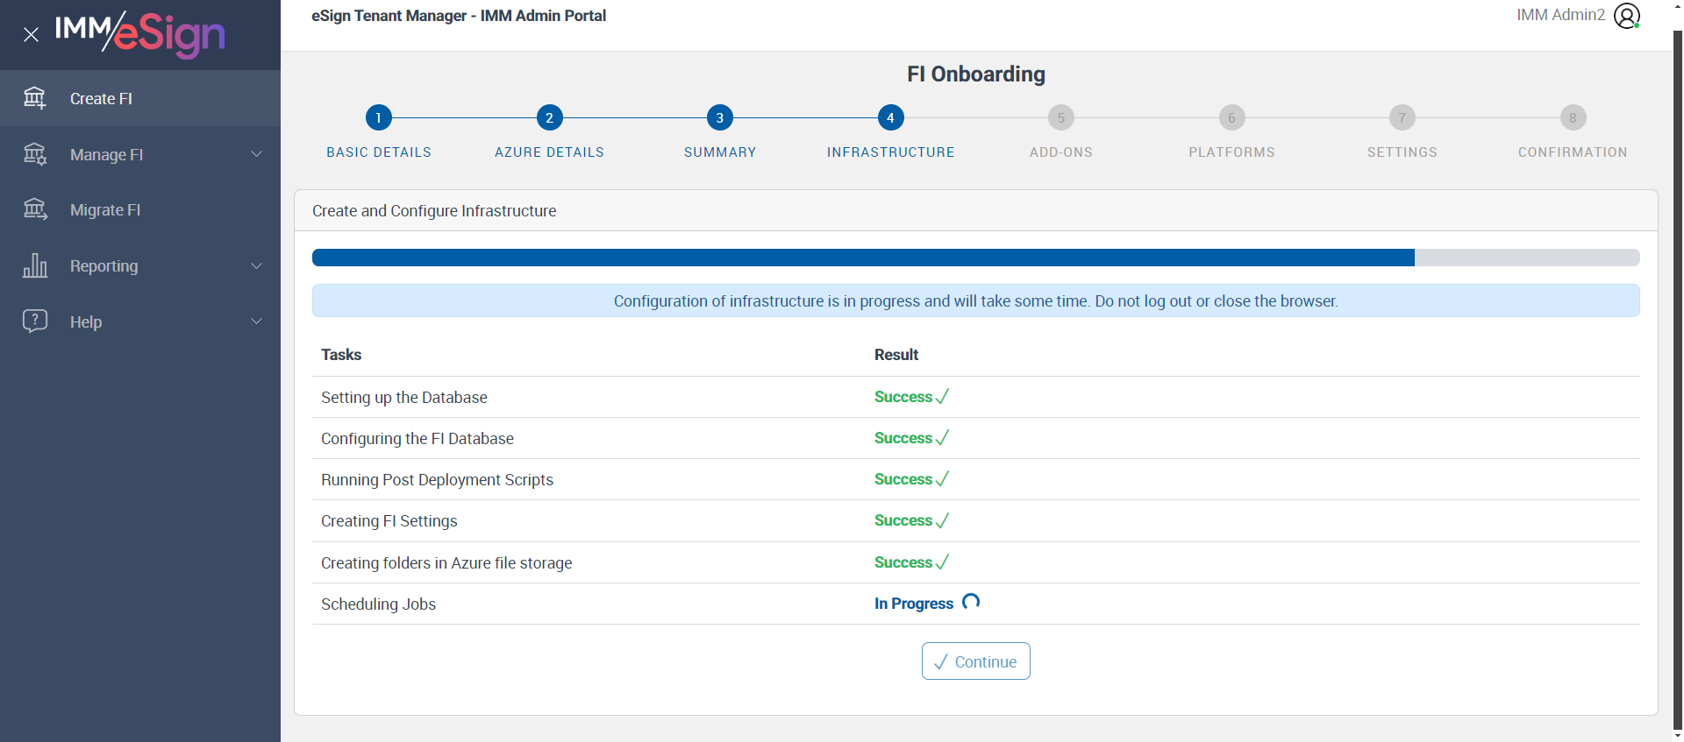
Task: Click the IMM eSign logo
Action: point(140,33)
